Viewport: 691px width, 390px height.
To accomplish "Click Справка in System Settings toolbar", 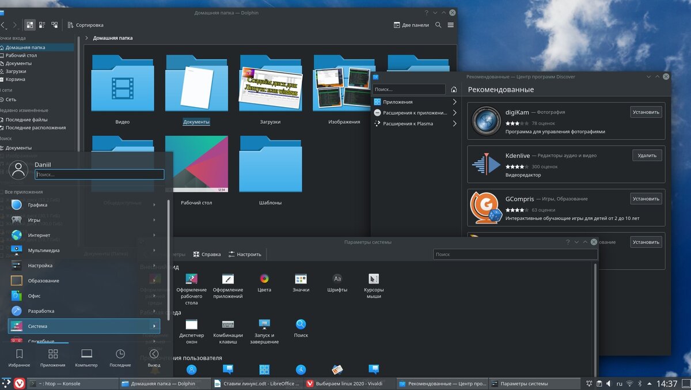I will click(207, 254).
